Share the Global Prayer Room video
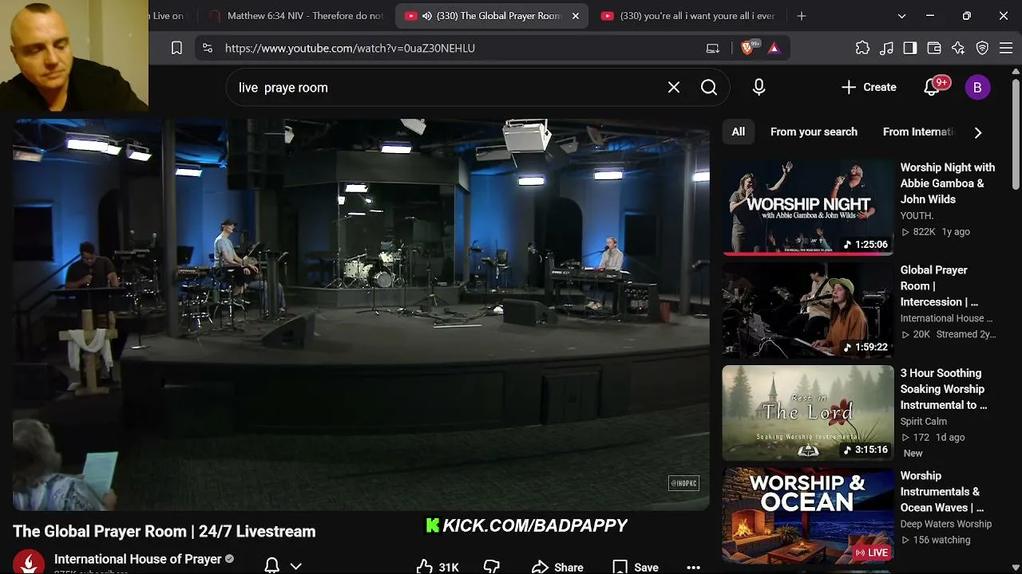1022x574 pixels. tap(557, 567)
